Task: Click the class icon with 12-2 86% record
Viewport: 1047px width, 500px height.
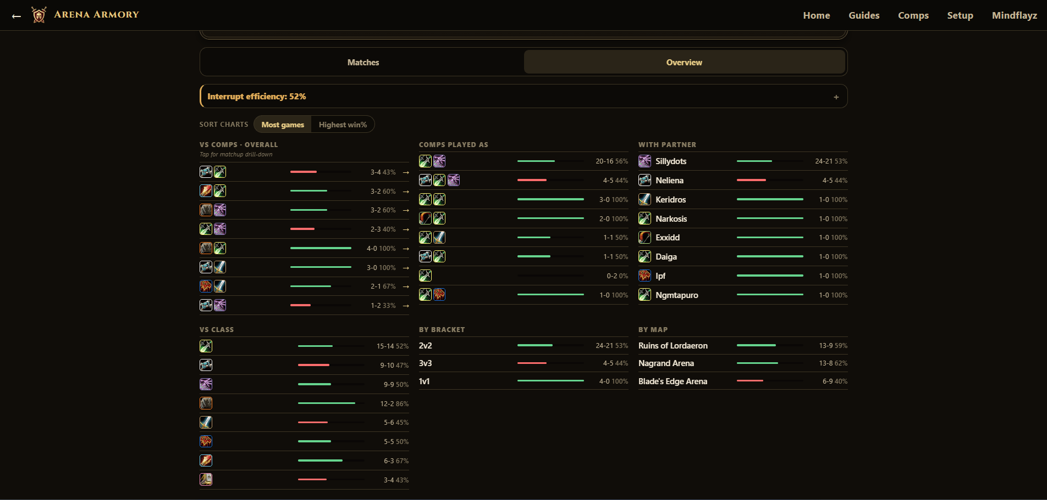Action: (206, 403)
